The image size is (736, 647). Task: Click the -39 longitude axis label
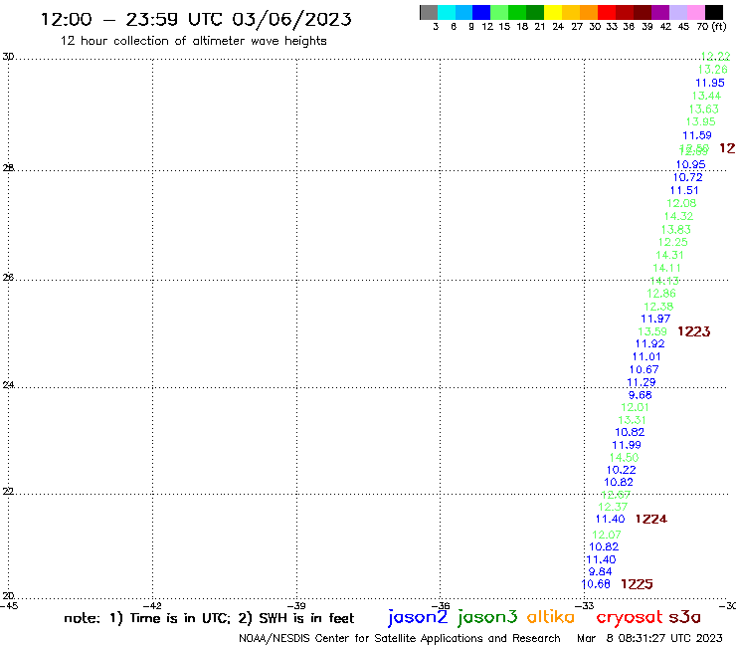(x=297, y=605)
